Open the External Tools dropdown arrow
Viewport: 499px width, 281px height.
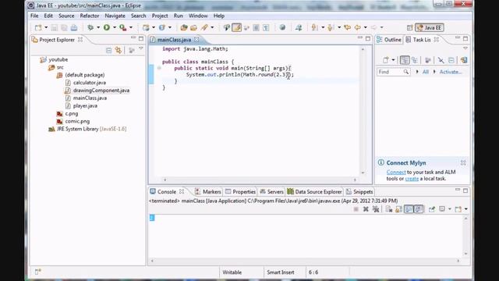pos(130,28)
